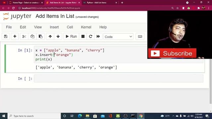This screenshot has height=119, width=212.
Task: Open the browser extensions puzzle icon
Action: pyautogui.click(x=198, y=8)
